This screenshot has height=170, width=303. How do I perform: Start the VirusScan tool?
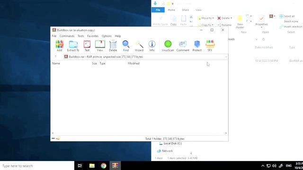coord(168,46)
